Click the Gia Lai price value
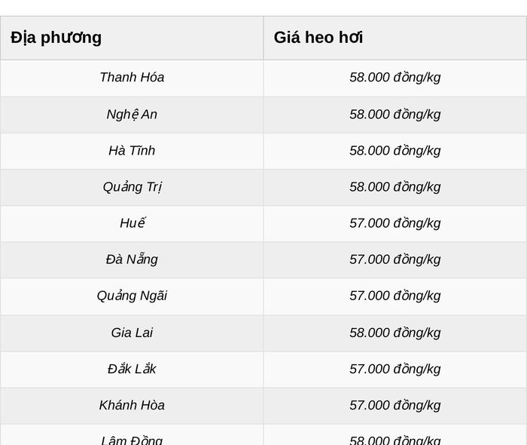 395,333
